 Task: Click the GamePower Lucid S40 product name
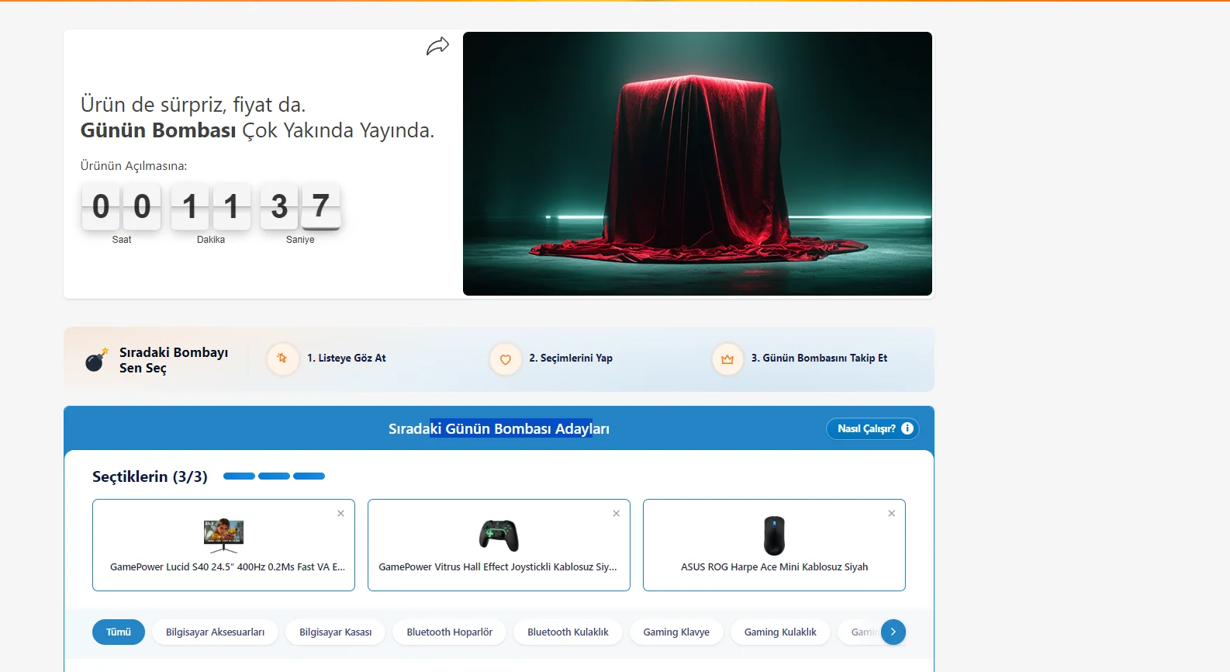227,567
